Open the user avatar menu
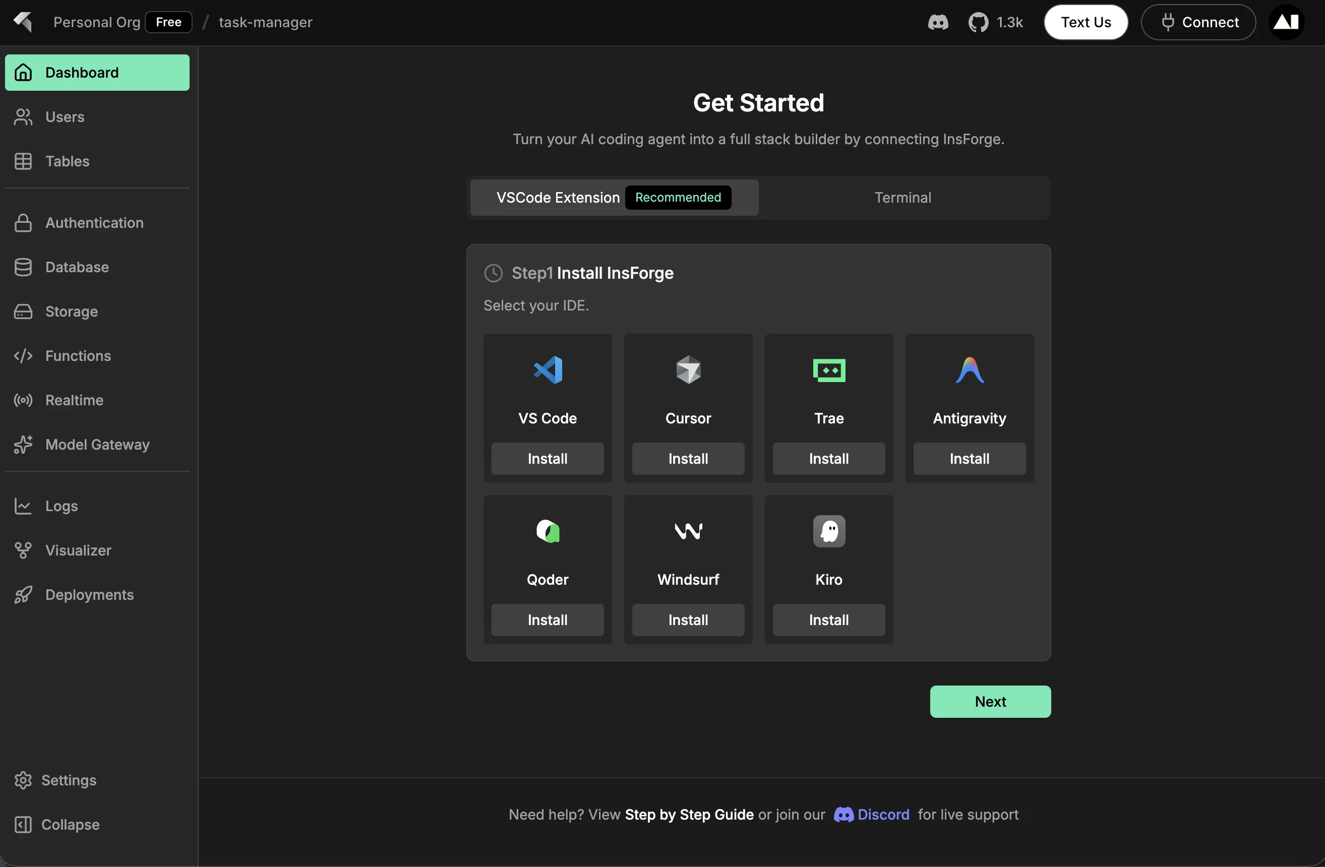Image resolution: width=1325 pixels, height=867 pixels. coord(1286,22)
